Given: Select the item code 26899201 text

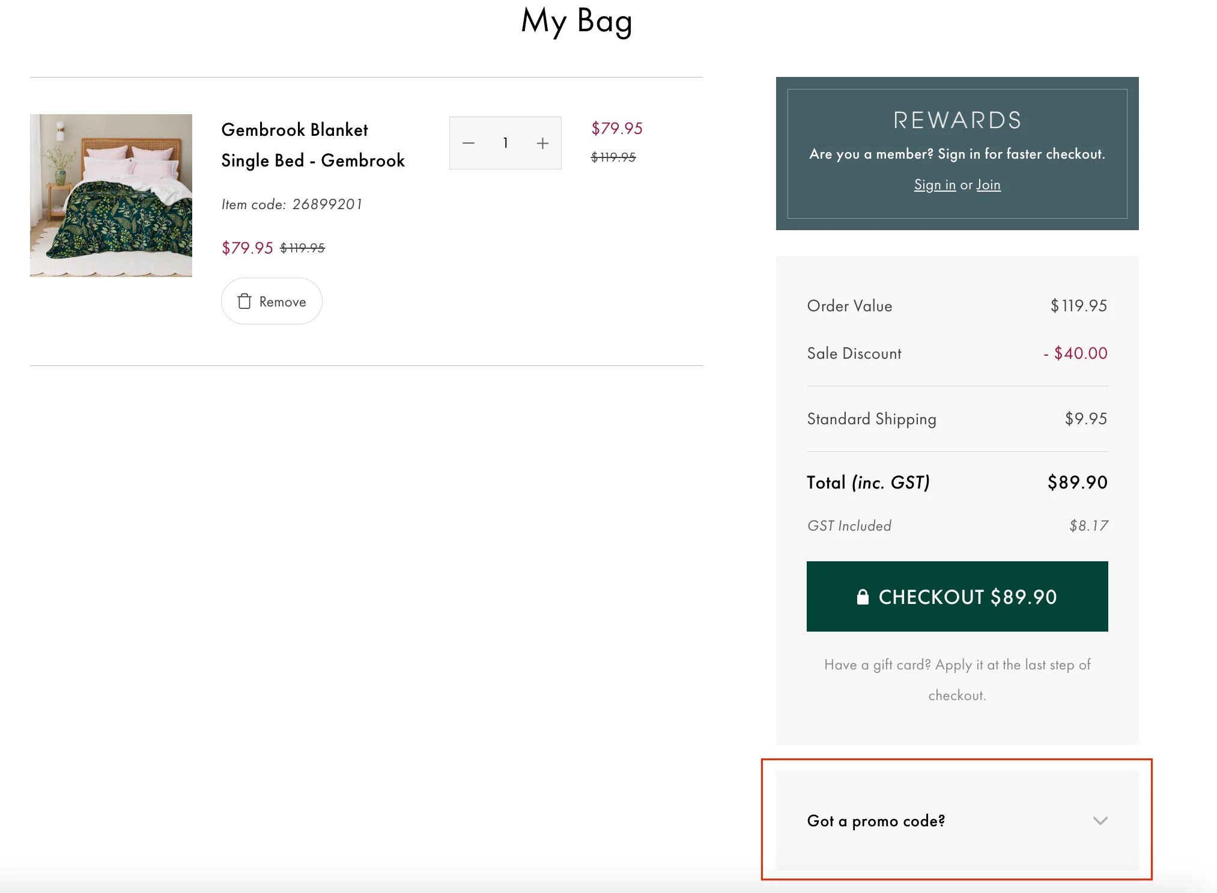Looking at the screenshot, I should coord(292,204).
